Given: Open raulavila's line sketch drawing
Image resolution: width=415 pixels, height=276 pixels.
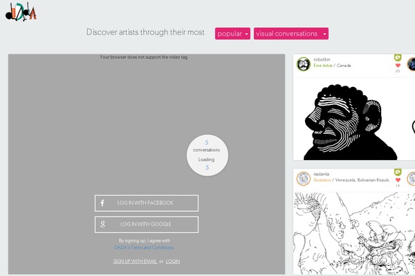Looking at the screenshot, I should tap(354, 233).
